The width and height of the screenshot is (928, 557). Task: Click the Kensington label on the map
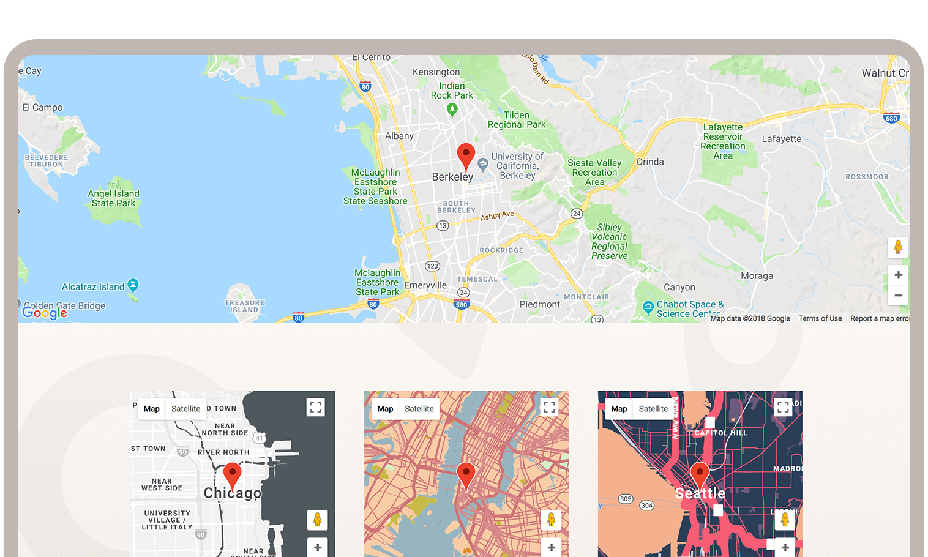(436, 72)
